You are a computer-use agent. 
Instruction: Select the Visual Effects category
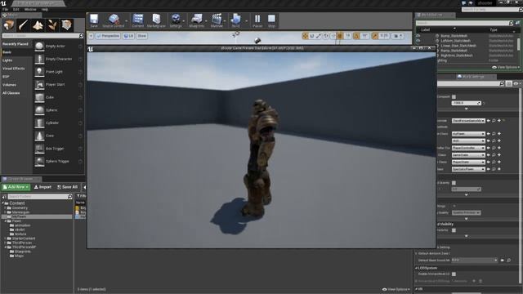coord(14,69)
